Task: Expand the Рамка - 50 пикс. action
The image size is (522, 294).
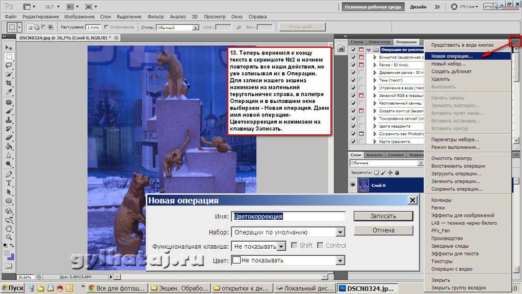Action: click(375, 65)
